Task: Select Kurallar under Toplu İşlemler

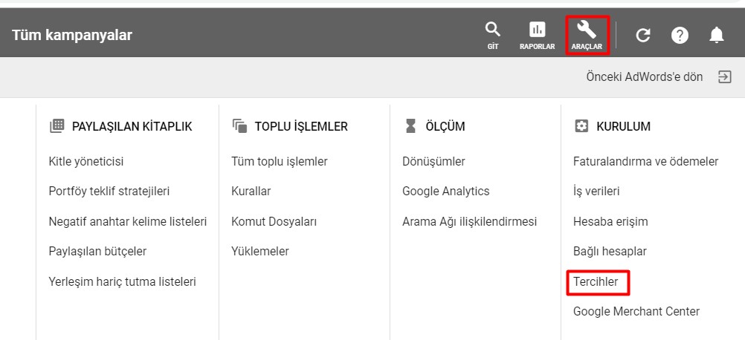Action: point(251,191)
